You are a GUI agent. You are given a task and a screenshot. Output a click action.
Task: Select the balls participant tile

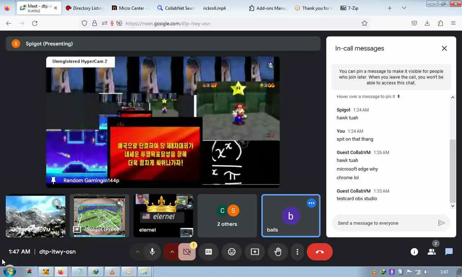[x=291, y=216]
